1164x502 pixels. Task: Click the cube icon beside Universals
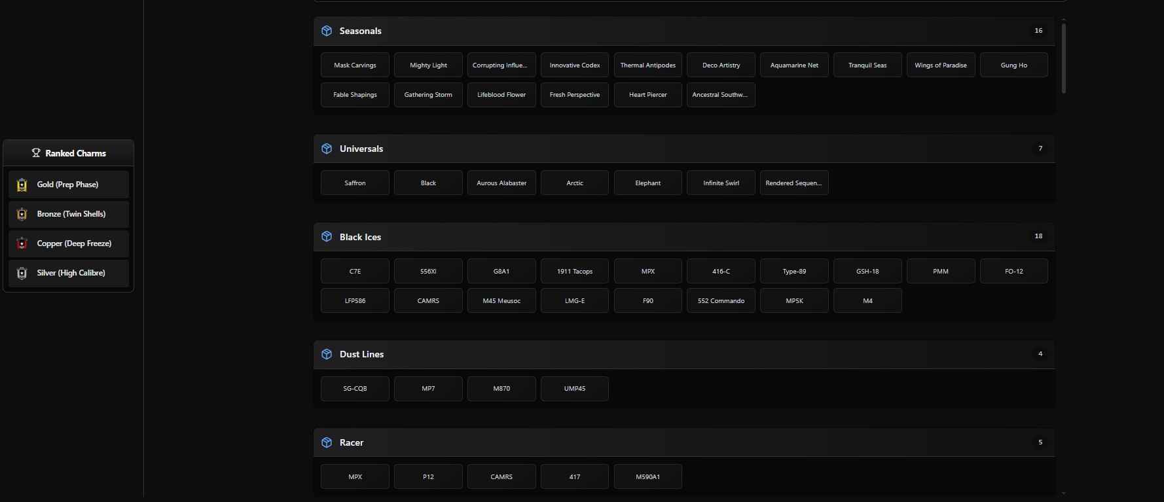coord(327,149)
